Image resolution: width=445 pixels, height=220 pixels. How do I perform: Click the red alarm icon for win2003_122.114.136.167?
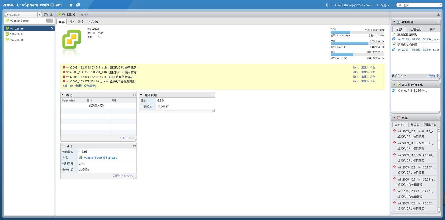click(394, 167)
